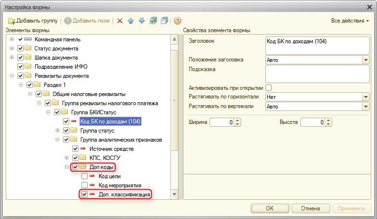377x219 pixels.
Task: Click the Отмена button
Action: [311, 208]
